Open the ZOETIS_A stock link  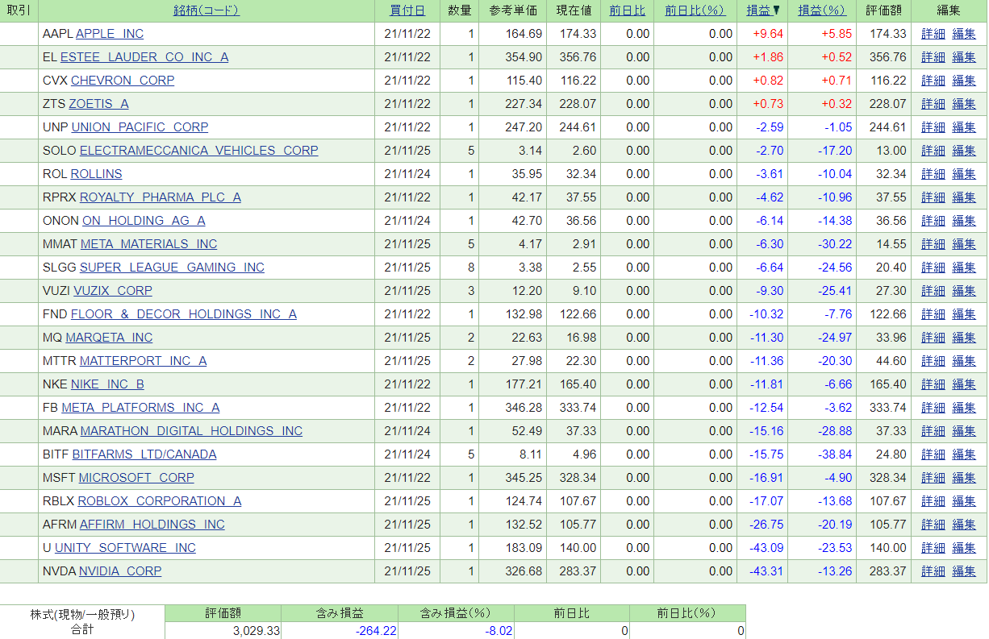tap(98, 104)
